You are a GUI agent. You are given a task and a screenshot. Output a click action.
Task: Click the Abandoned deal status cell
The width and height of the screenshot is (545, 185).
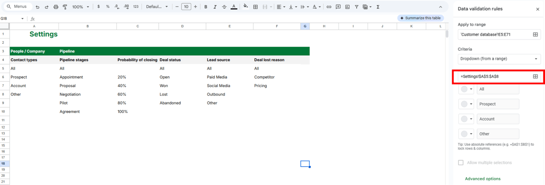(x=182, y=103)
